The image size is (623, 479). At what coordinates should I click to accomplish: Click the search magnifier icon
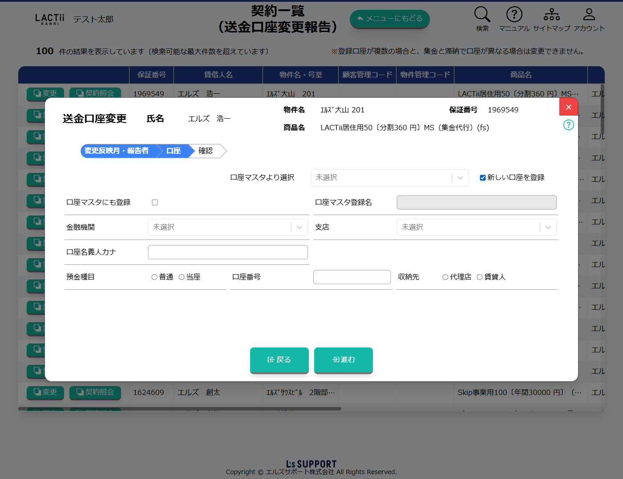tap(482, 15)
